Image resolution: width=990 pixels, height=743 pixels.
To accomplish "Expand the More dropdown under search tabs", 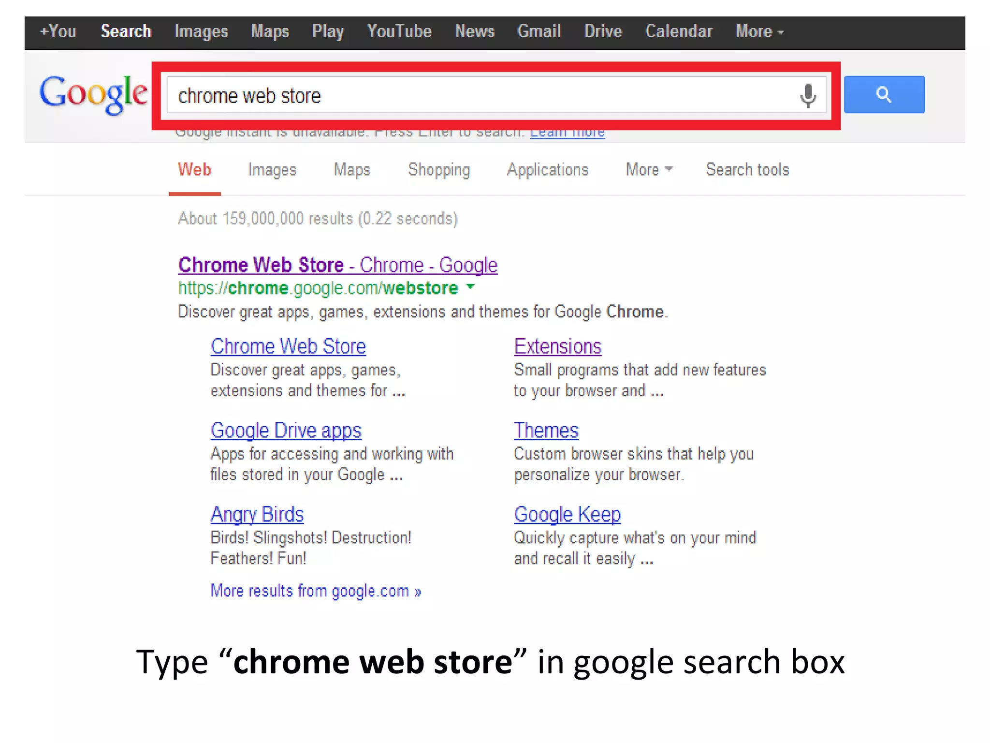I will [x=649, y=169].
